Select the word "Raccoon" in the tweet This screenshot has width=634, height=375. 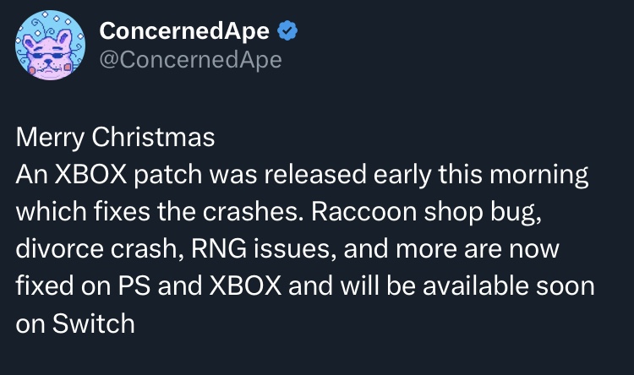363,212
